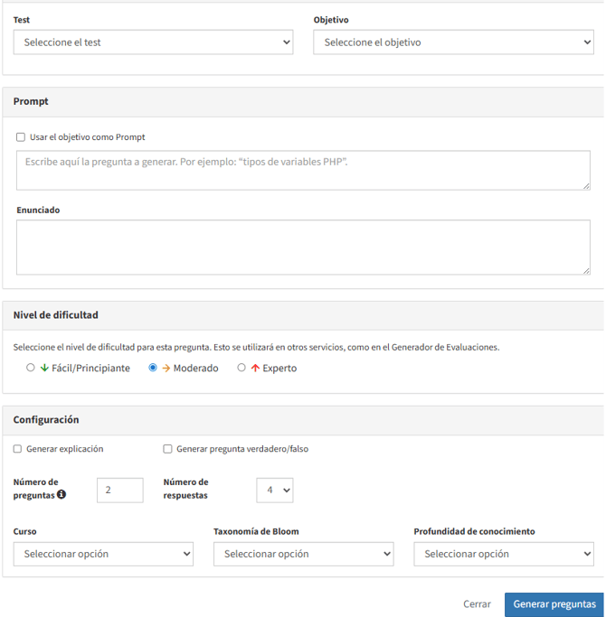Image resolution: width=606 pixels, height=617 pixels.
Task: Click the orange right arrow Moderado icon
Action: [166, 368]
